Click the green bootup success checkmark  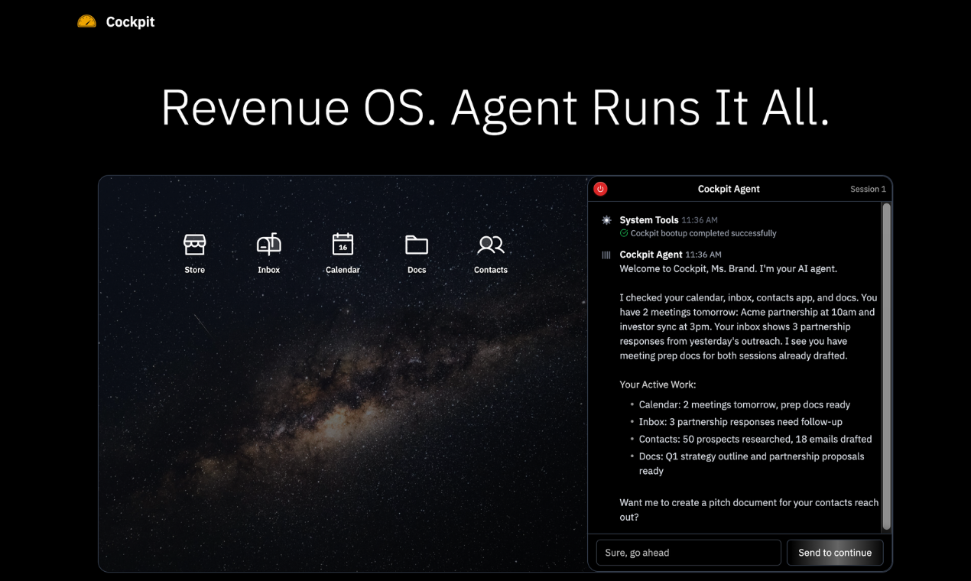pos(624,233)
